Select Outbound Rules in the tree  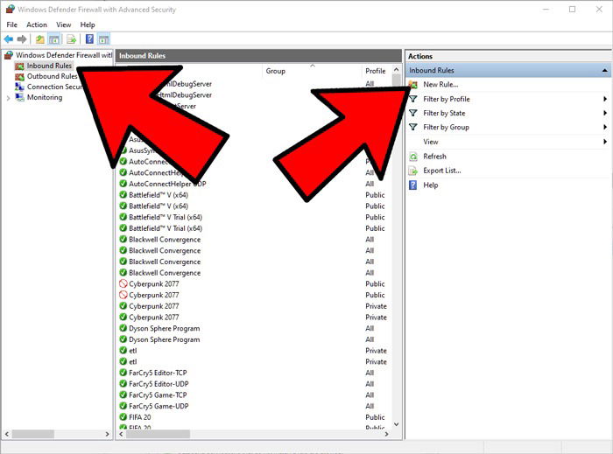(52, 76)
